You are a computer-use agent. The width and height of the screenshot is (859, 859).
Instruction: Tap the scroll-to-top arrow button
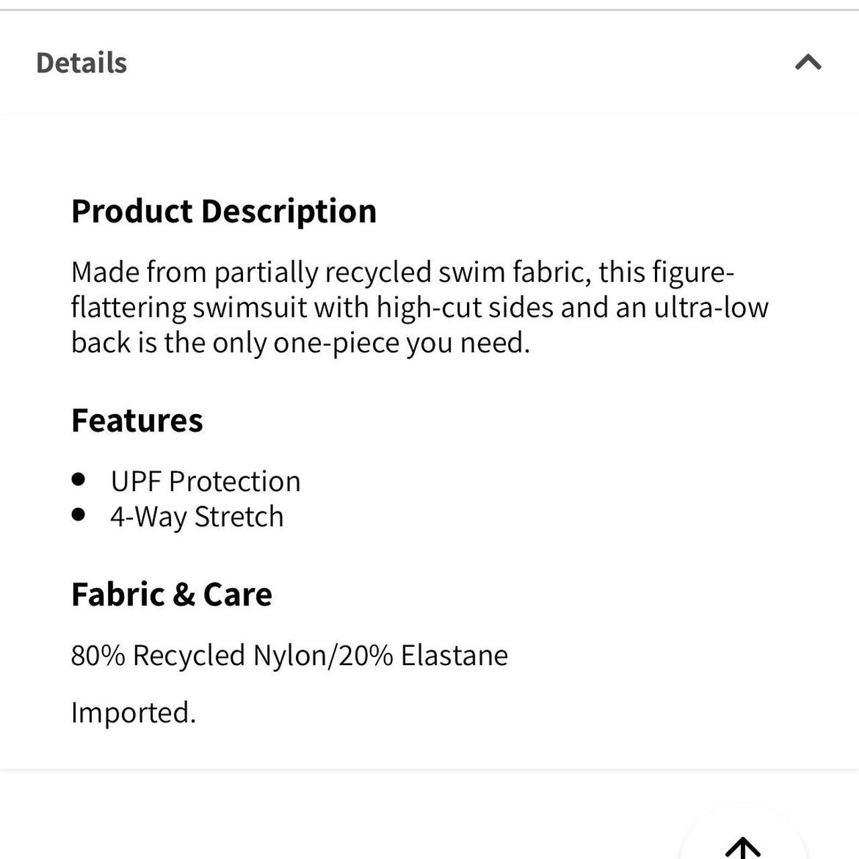tap(743, 847)
